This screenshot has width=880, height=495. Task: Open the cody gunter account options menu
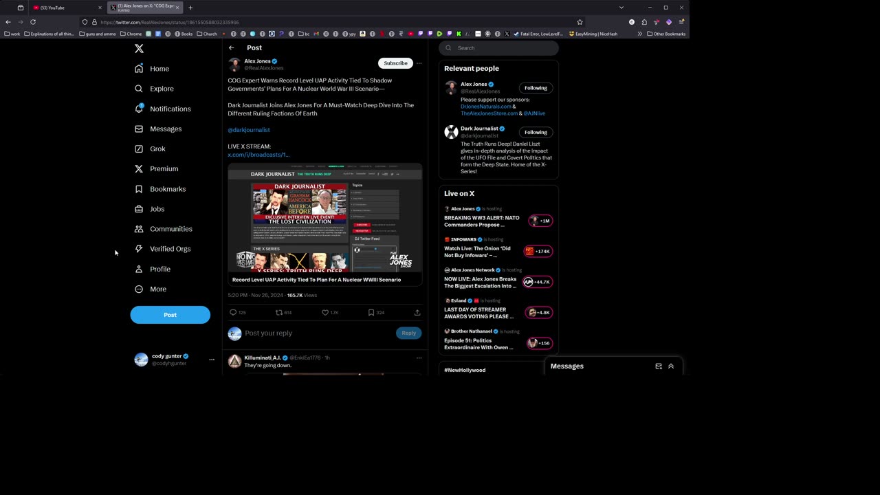(212, 360)
